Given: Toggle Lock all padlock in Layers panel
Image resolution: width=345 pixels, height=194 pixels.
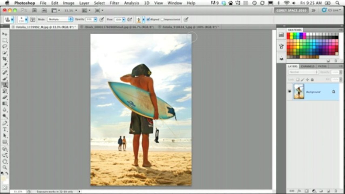Looking at the screenshot, I should point(312,79).
